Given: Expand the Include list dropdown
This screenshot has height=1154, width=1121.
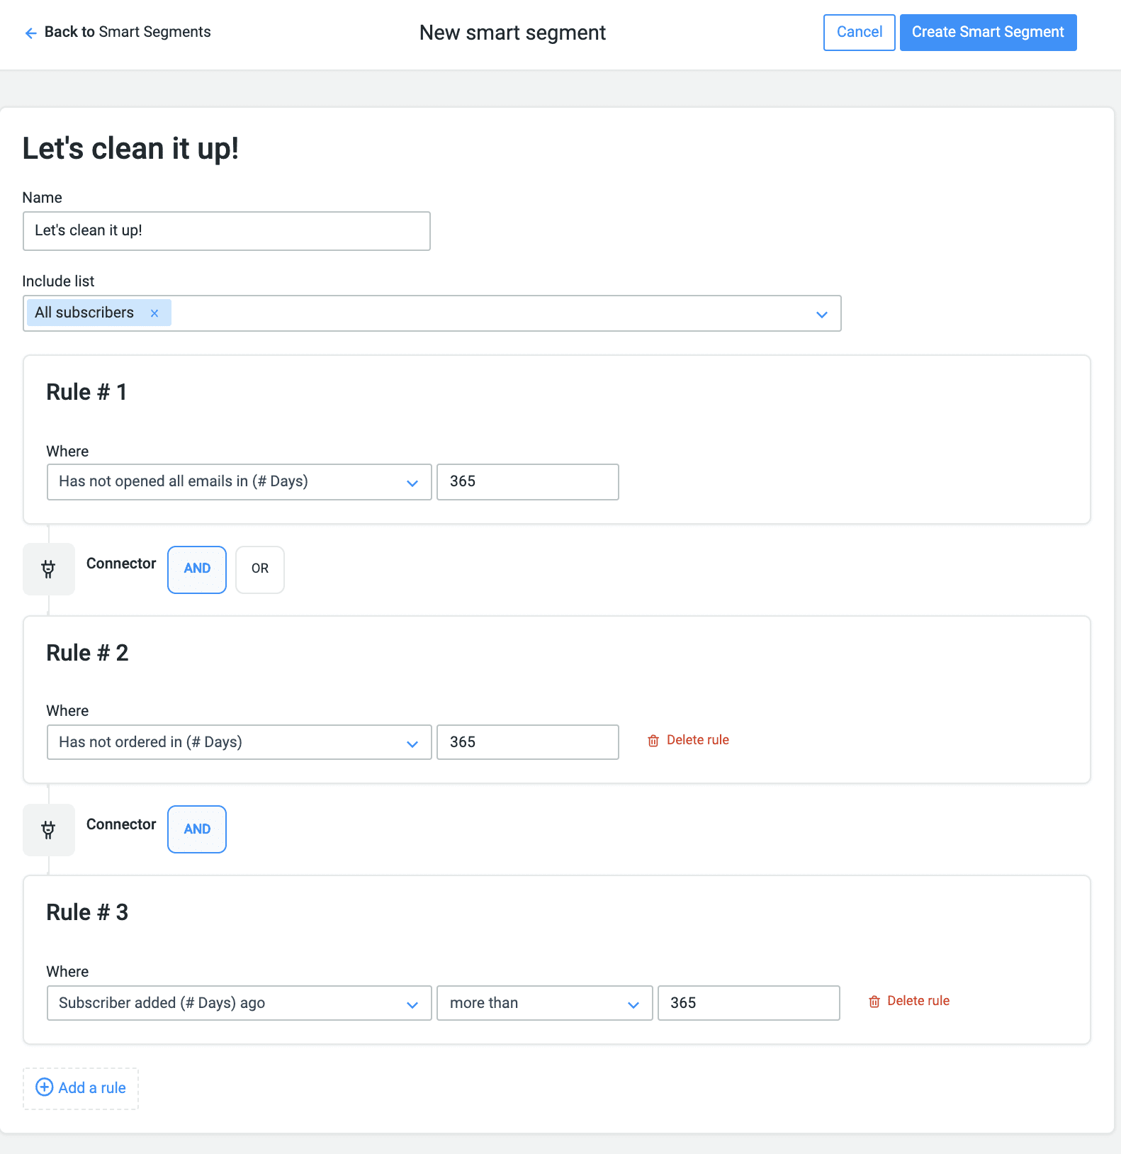Looking at the screenshot, I should [x=822, y=314].
